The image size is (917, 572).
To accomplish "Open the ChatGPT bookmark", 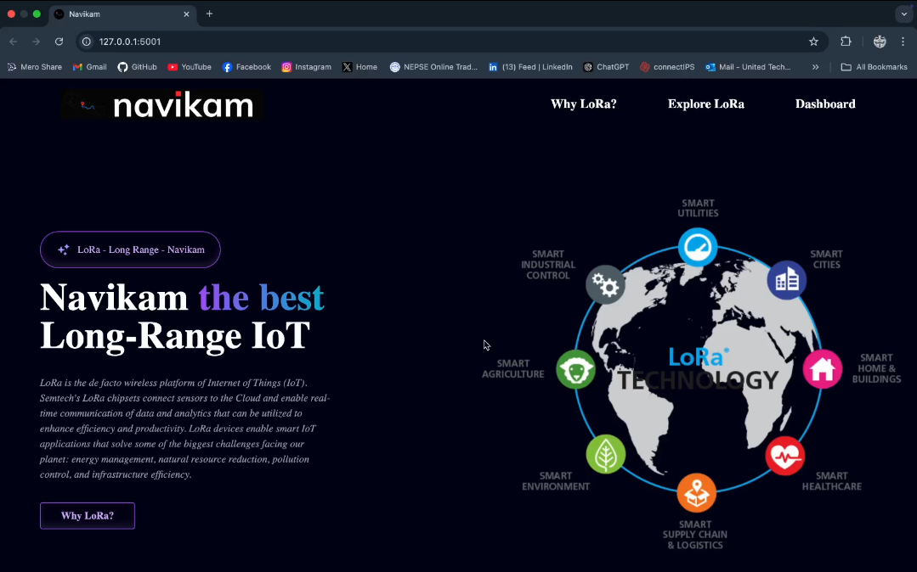I will point(606,67).
